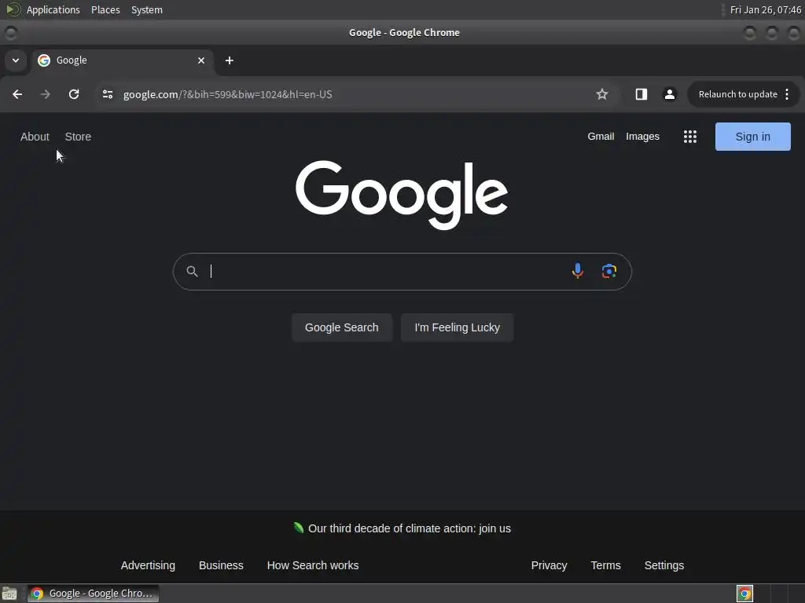Screen dimensions: 805x603
Task: View site information icon in address bar
Action: 107,94
